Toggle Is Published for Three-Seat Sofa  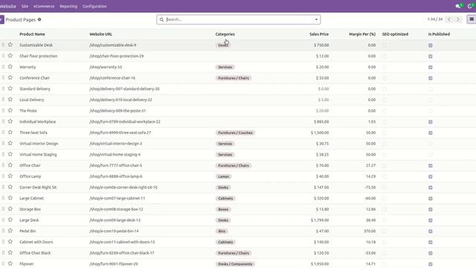(431, 133)
